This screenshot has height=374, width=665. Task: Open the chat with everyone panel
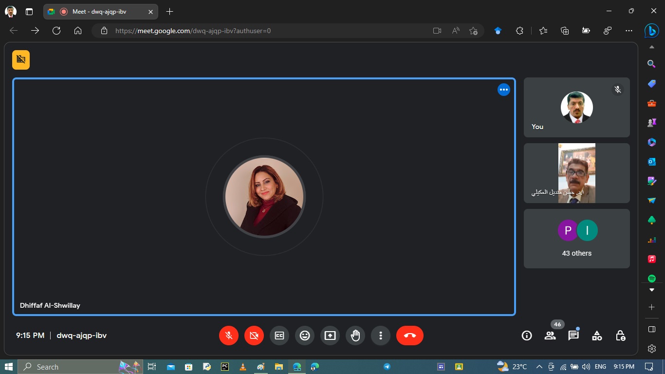[x=573, y=336]
